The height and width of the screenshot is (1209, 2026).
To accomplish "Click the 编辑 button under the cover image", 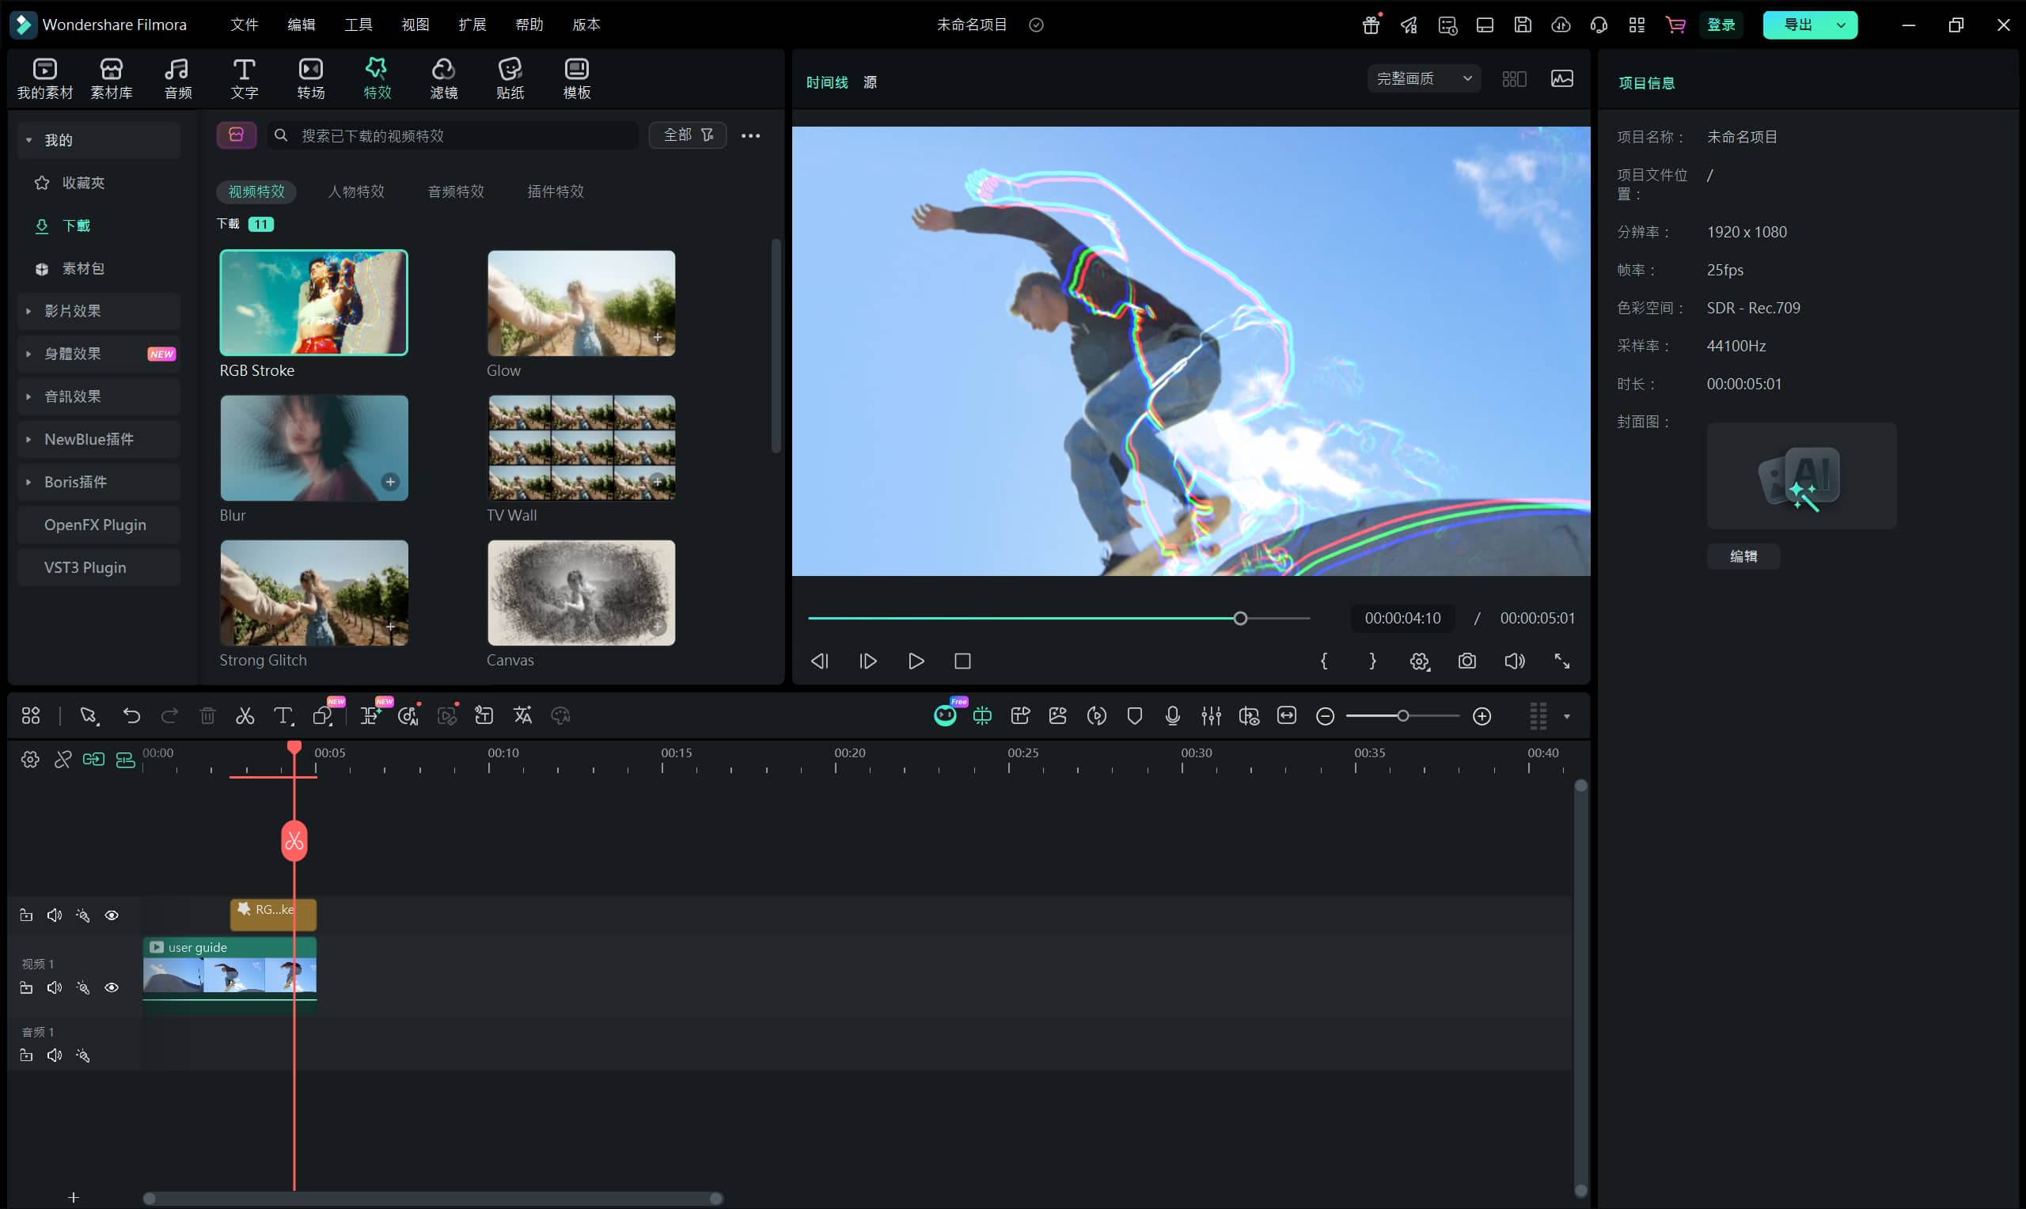I will click(x=1743, y=556).
